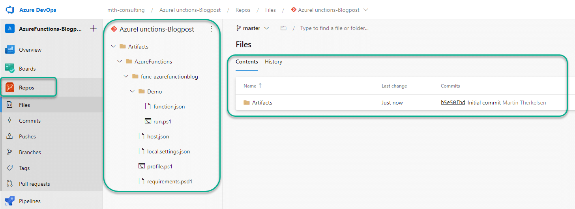The height and width of the screenshot is (209, 575).
Task: Open commit b5e50fbd link
Action: pos(453,103)
